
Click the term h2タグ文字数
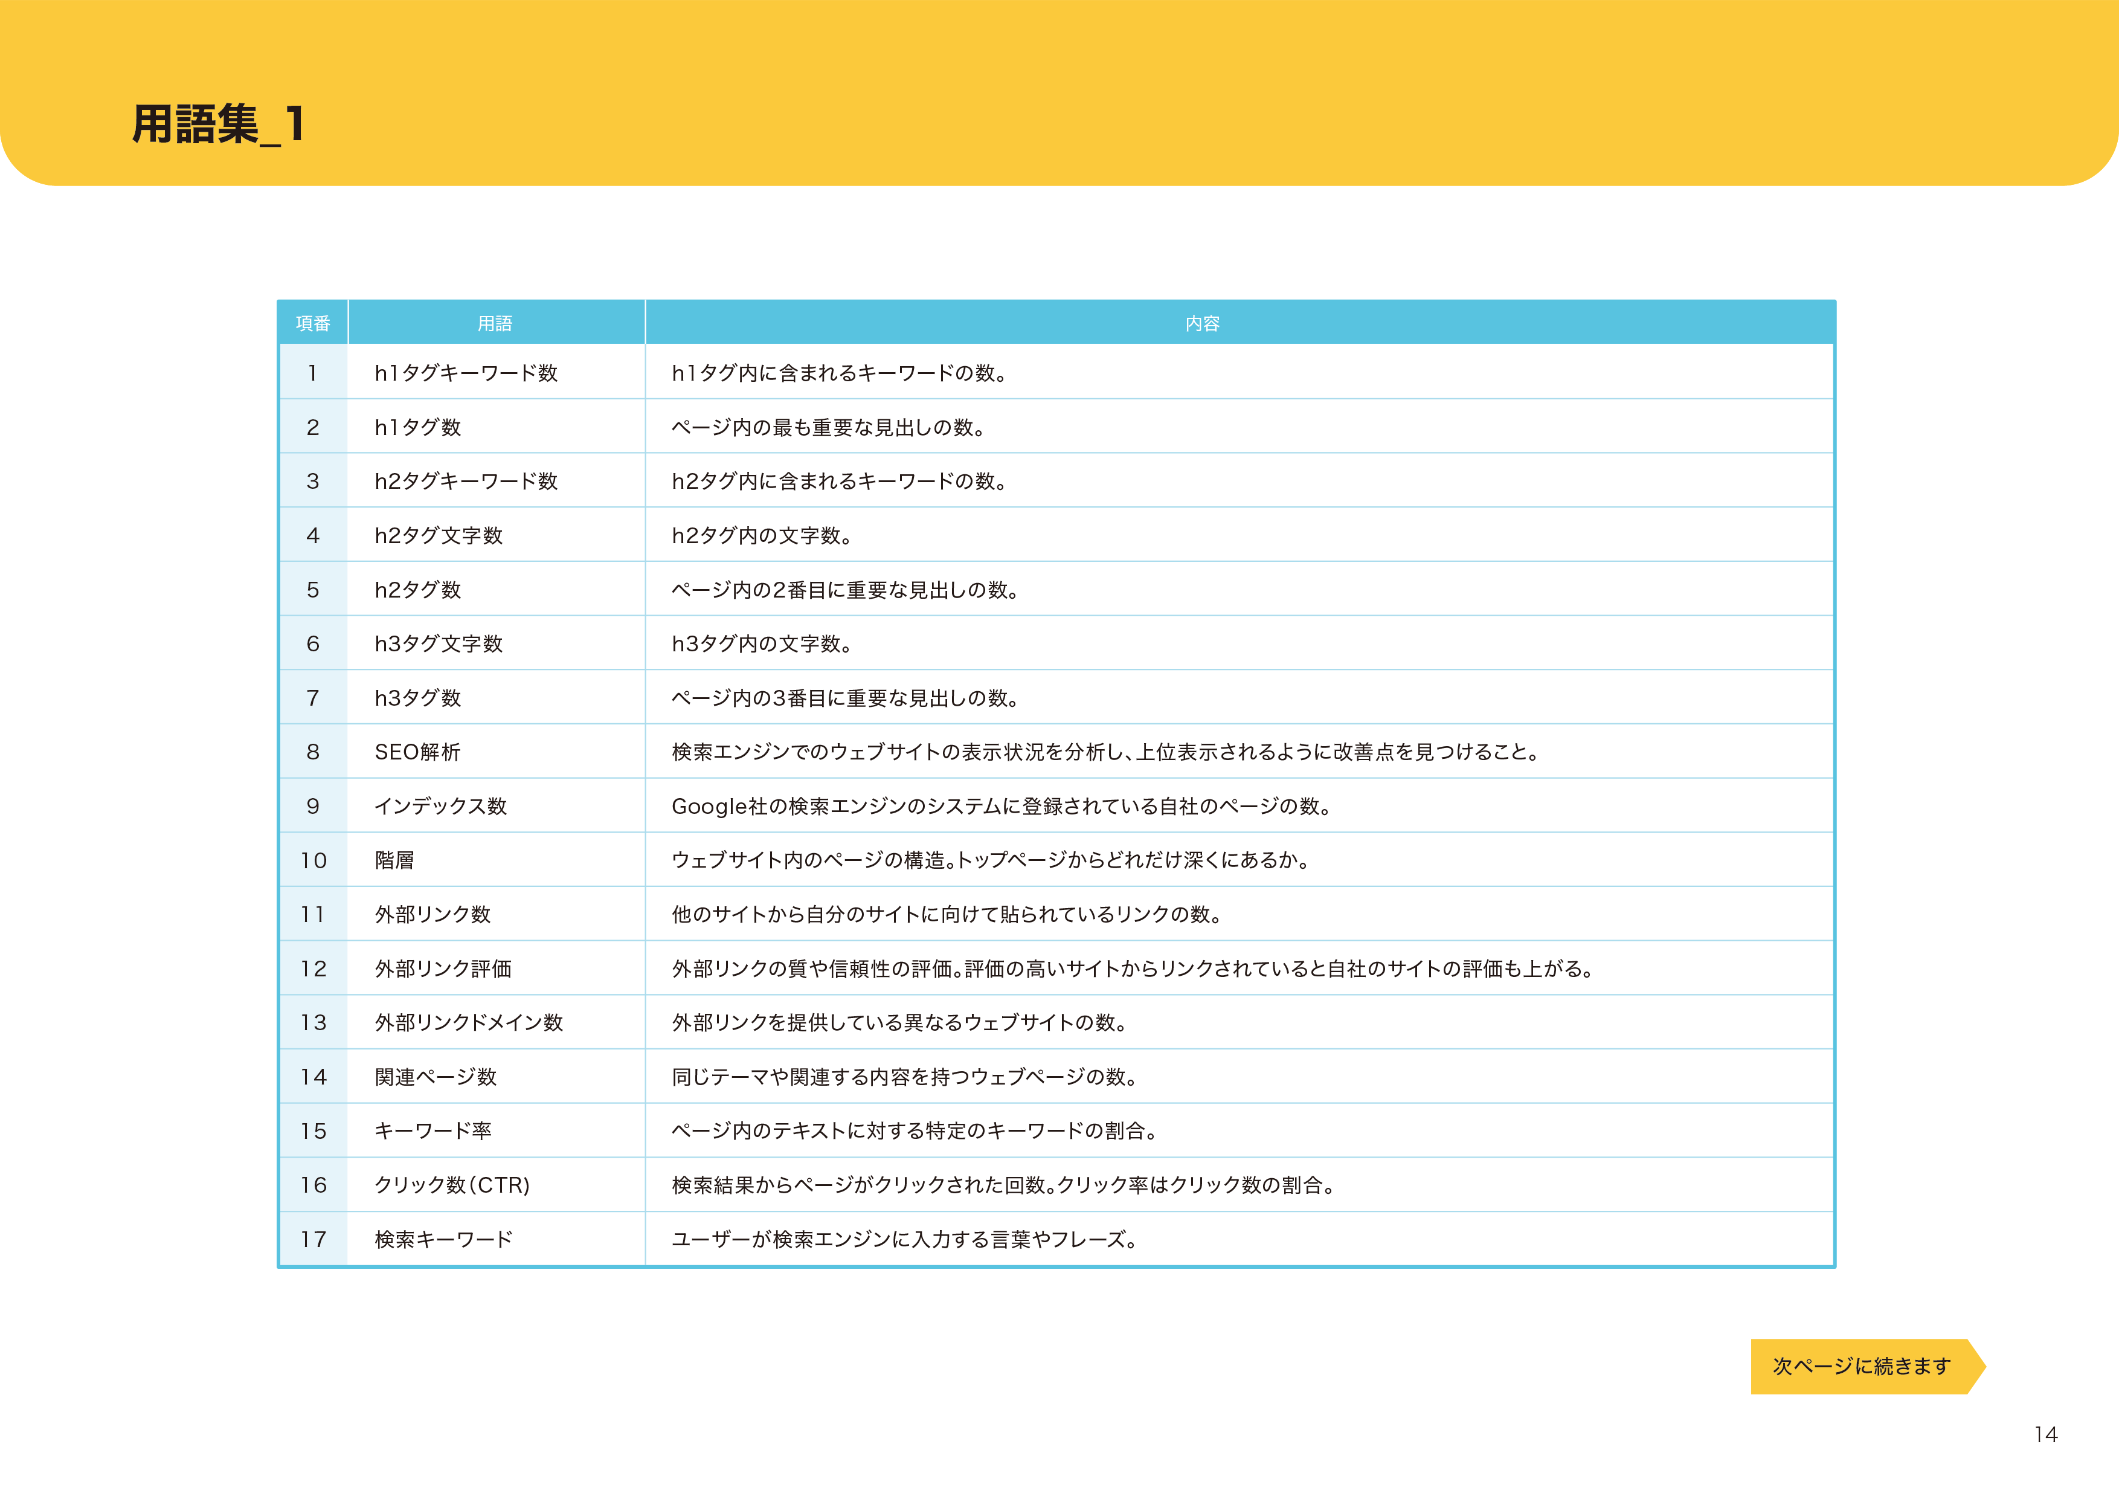point(439,535)
